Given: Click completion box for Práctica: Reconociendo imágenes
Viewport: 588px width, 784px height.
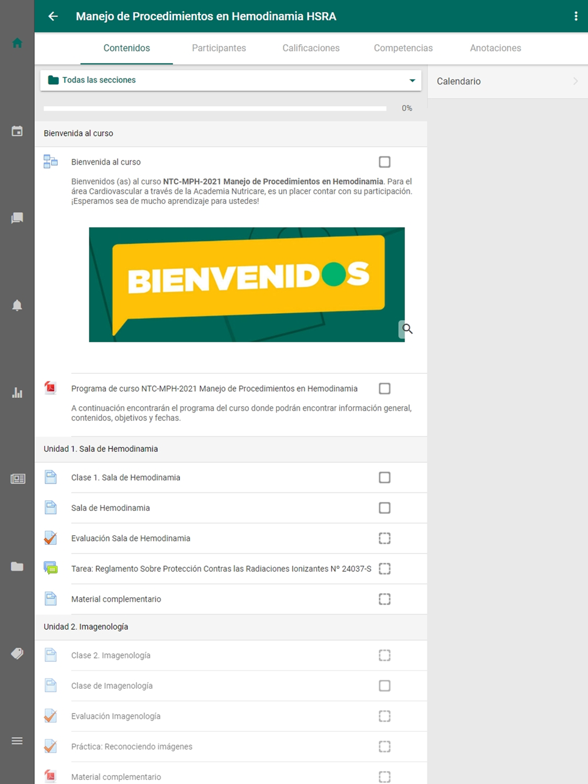Looking at the screenshot, I should click(385, 746).
